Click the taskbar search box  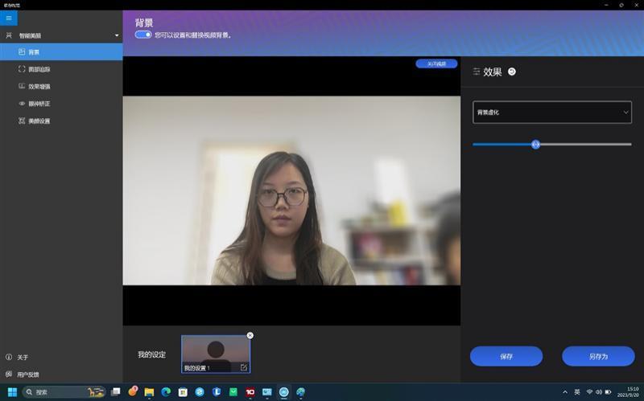coord(64,392)
